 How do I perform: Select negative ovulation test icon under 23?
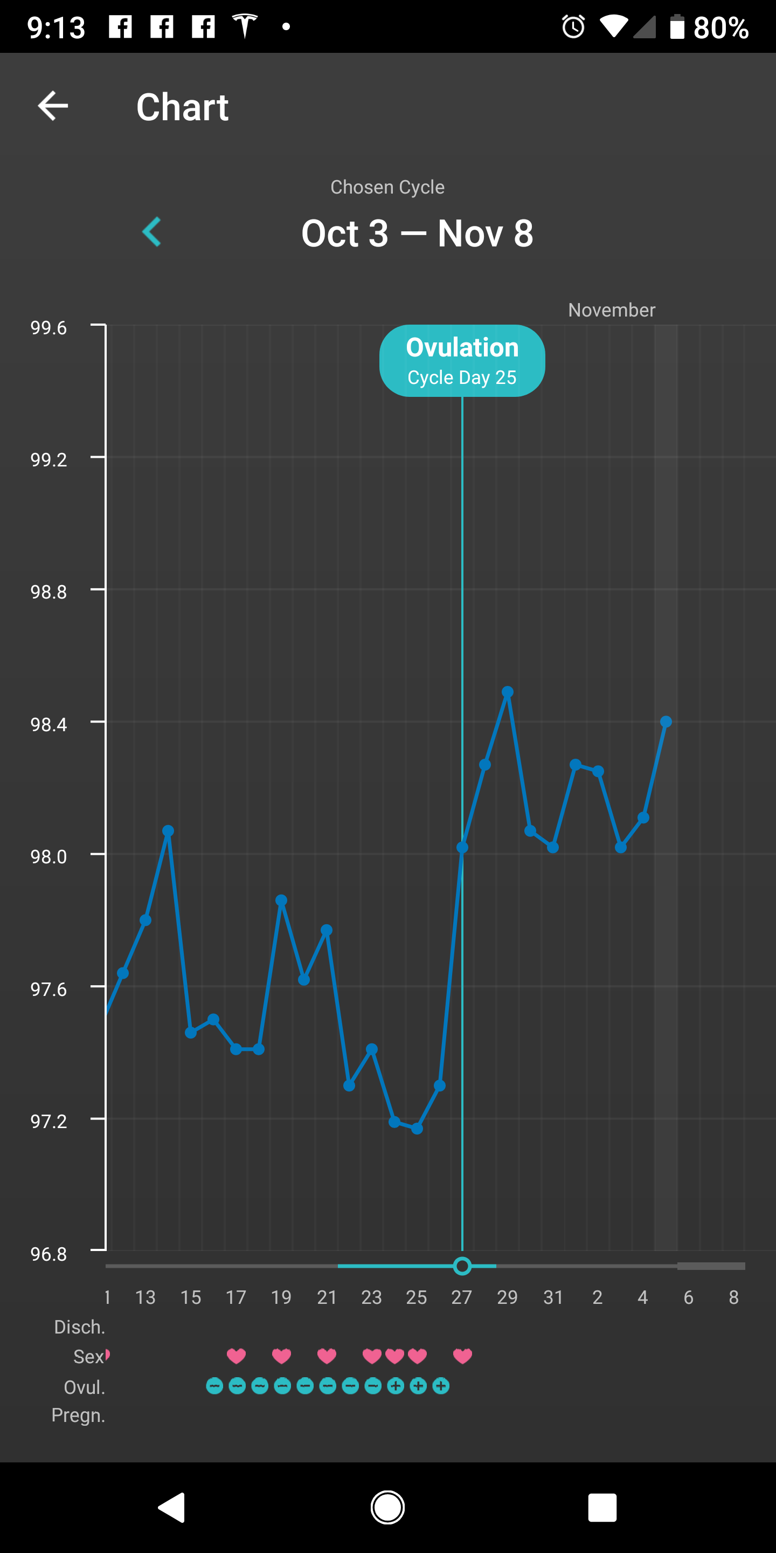pos(373,1386)
